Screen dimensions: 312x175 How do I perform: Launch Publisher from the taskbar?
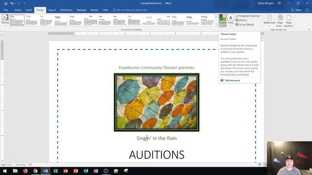coord(86,171)
